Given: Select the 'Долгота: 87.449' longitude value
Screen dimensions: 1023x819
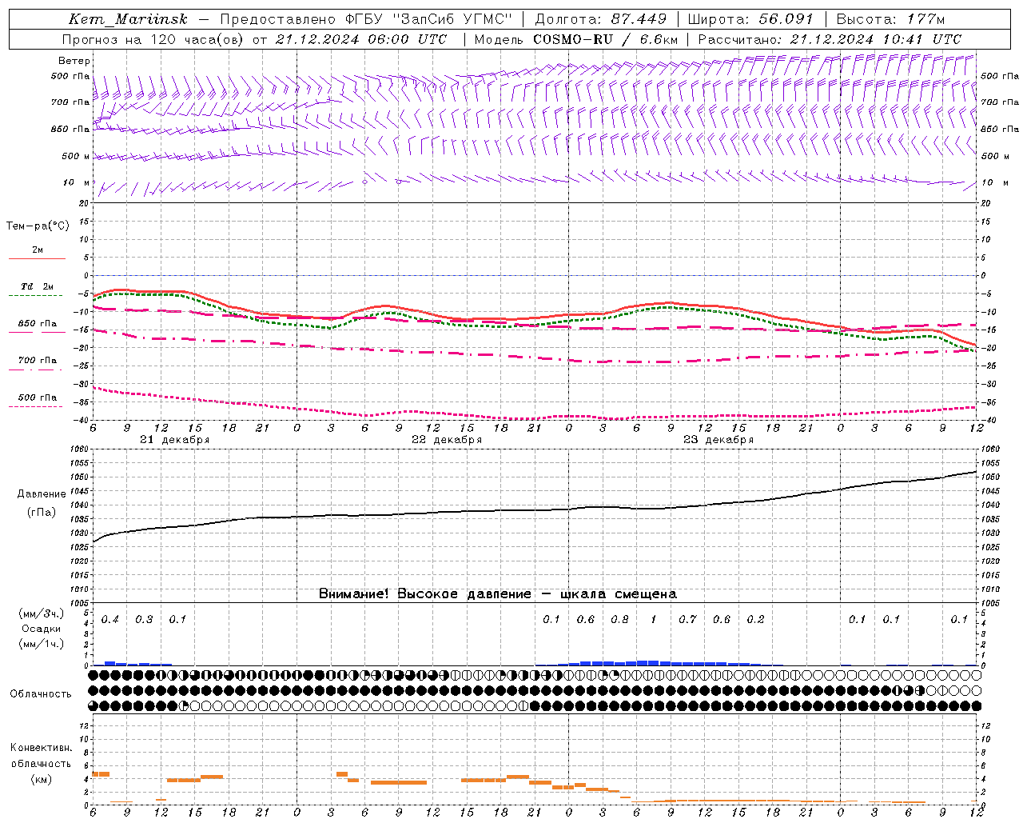Looking at the screenshot, I should [600, 19].
